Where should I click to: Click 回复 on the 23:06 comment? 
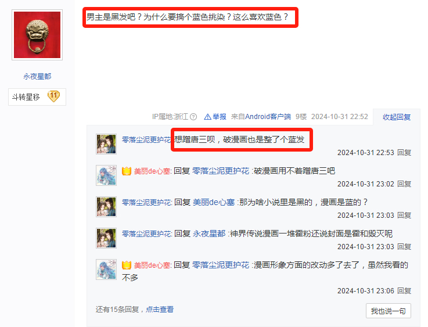click(x=404, y=290)
